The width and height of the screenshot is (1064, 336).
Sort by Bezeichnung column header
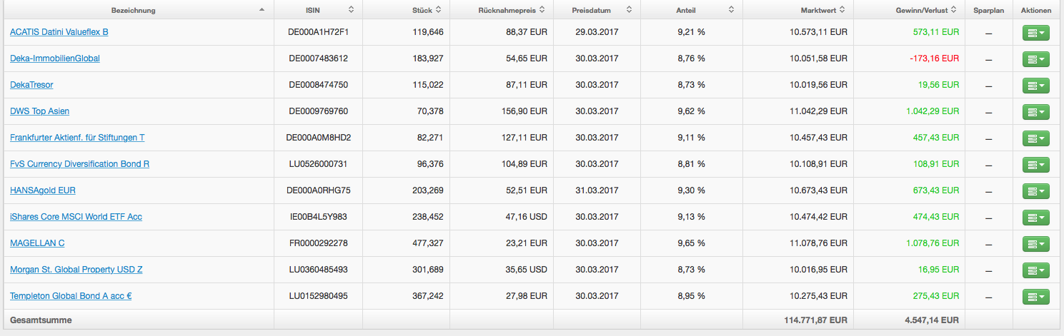[x=134, y=10]
